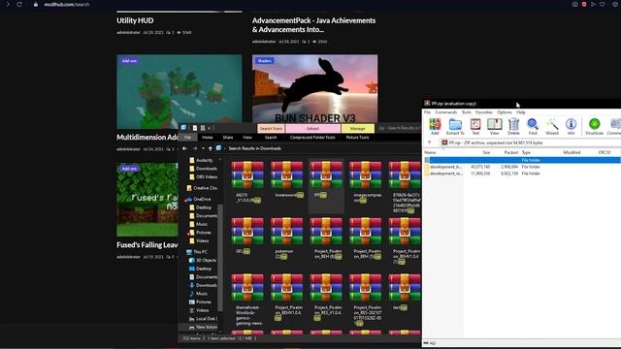Open the quick access toolbar dropdown in Explorer
The height and width of the screenshot is (349, 621).
210,128
